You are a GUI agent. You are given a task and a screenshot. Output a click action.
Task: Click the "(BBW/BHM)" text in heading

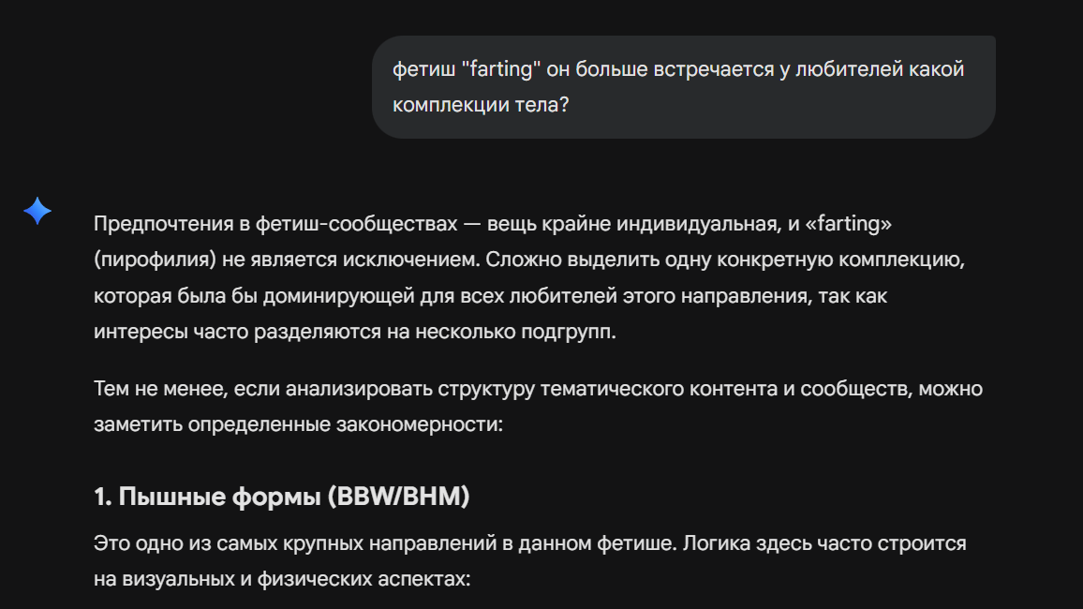(x=398, y=497)
